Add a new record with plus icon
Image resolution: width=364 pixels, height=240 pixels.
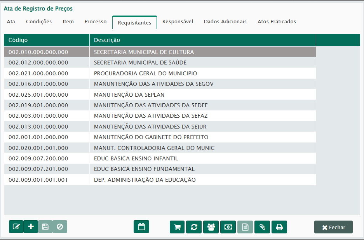click(x=31, y=227)
